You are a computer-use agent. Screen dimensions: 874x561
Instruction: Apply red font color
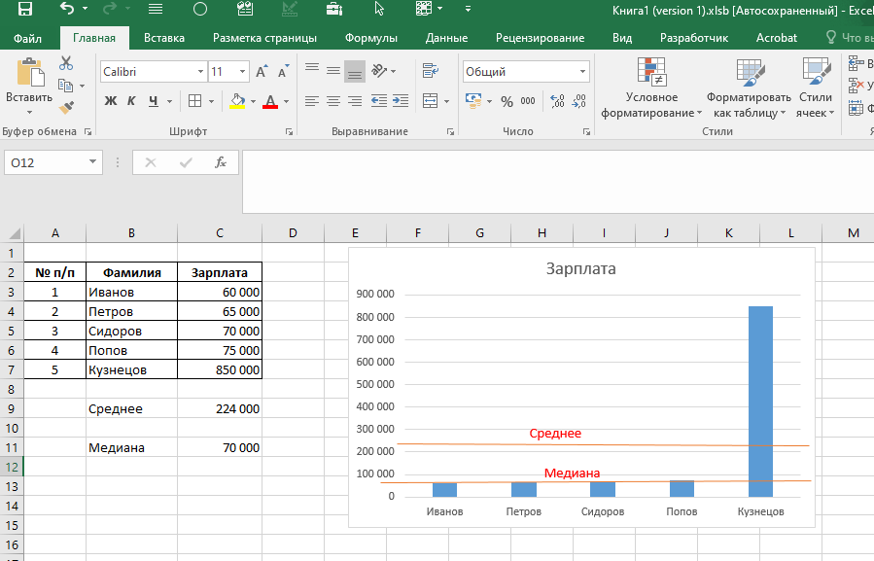pos(270,101)
